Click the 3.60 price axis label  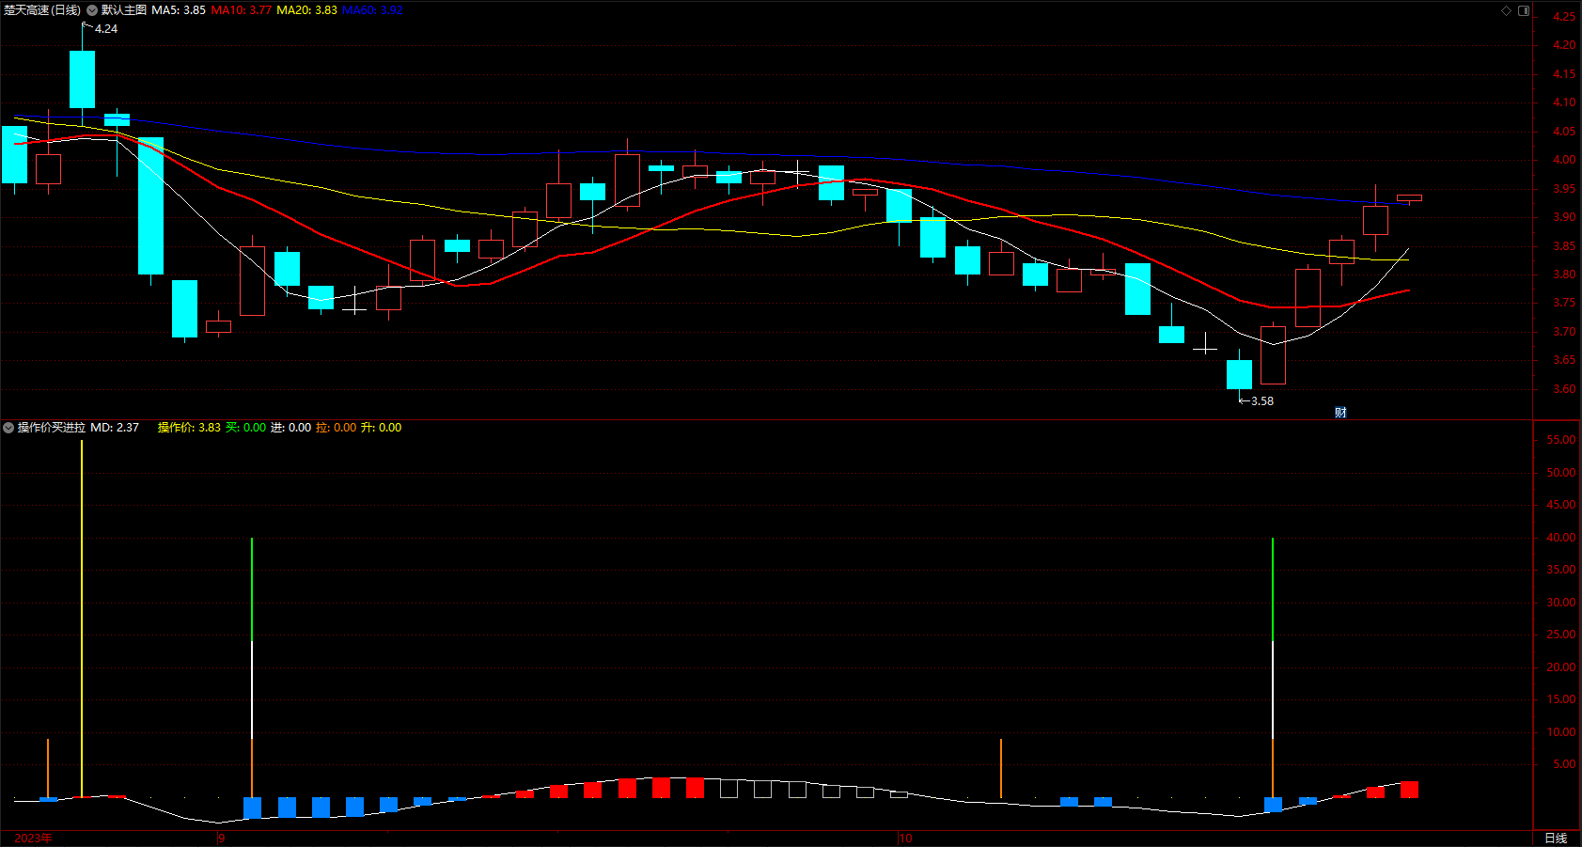click(1564, 389)
